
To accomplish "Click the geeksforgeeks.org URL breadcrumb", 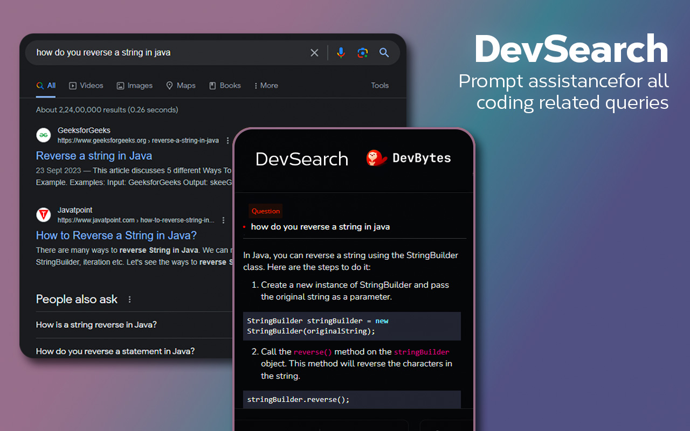I will point(138,141).
